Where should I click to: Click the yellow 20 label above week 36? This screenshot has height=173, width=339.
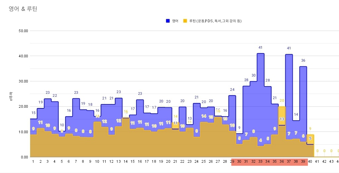(282, 100)
